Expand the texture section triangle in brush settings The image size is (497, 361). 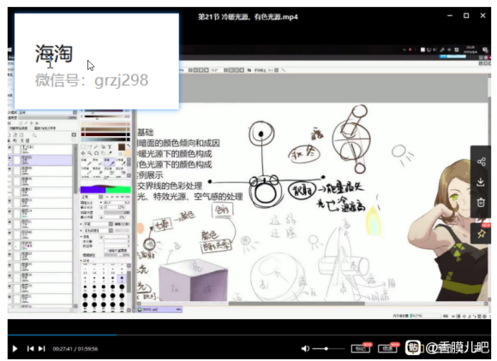click(x=81, y=231)
